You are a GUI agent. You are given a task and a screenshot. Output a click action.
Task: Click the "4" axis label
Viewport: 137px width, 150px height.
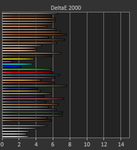(x=36, y=144)
